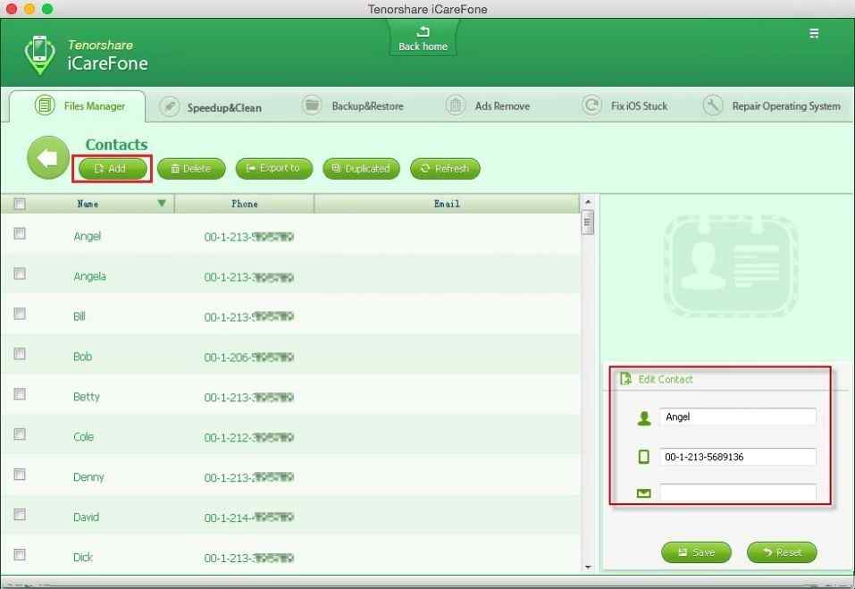Click the name field containing Angel
The image size is (855, 589).
[x=738, y=417]
